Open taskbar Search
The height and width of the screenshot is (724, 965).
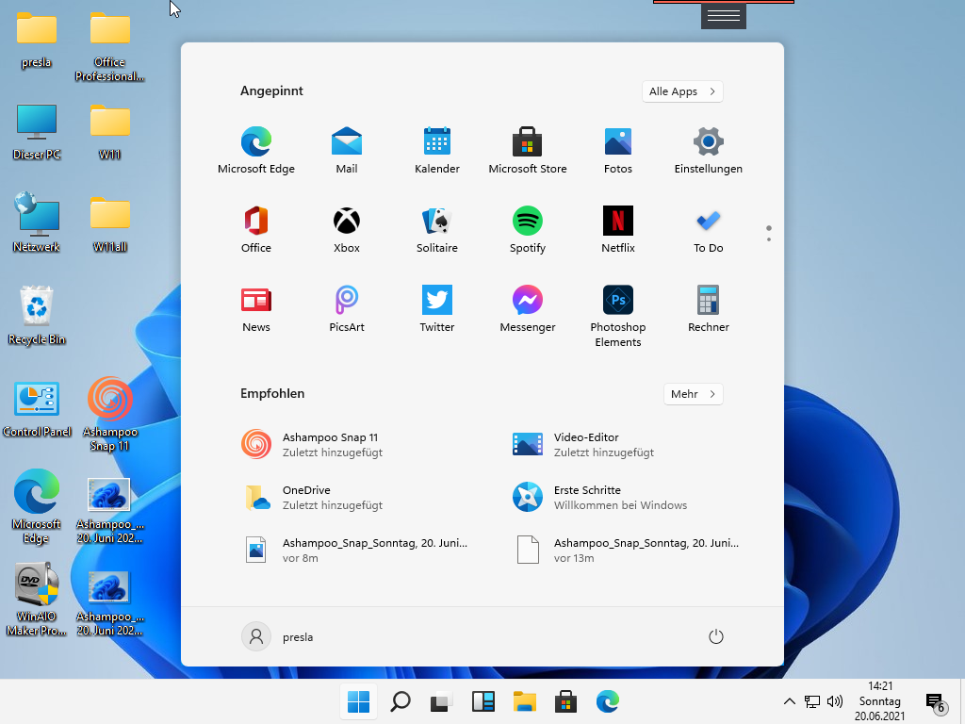400,701
